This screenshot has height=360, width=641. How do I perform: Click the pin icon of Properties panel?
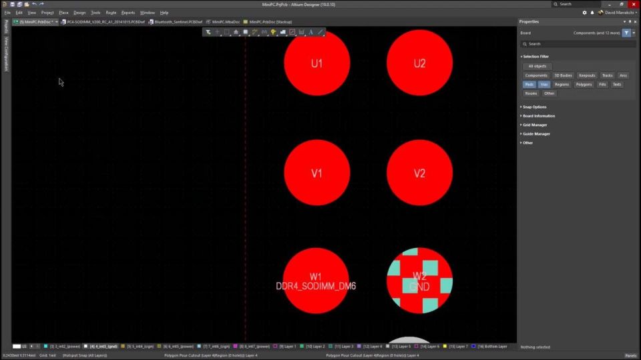[630, 21]
